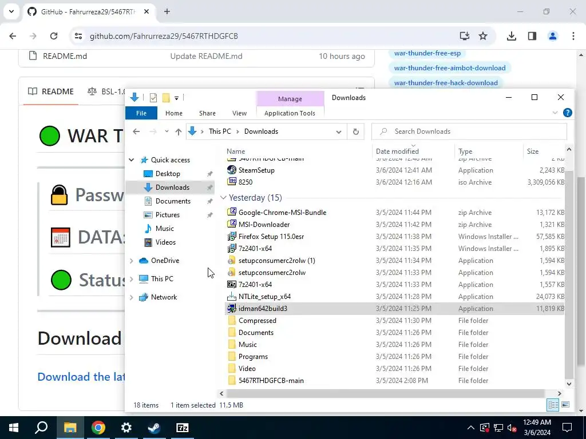The width and height of the screenshot is (586, 439).
Task: Sort files by Name column
Action: tap(236, 151)
